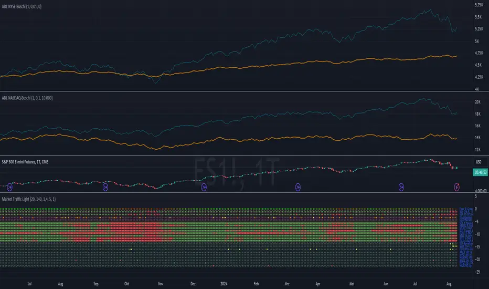Open the contract rollover marker near Jun 2024
Image resolution: width=489 pixels, height=289 pixels.
[x=401, y=187]
